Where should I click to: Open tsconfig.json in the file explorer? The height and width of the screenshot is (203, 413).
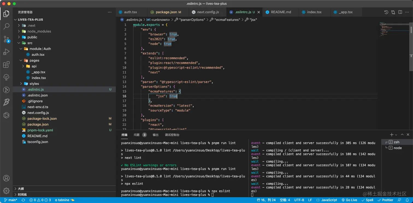[38, 142]
